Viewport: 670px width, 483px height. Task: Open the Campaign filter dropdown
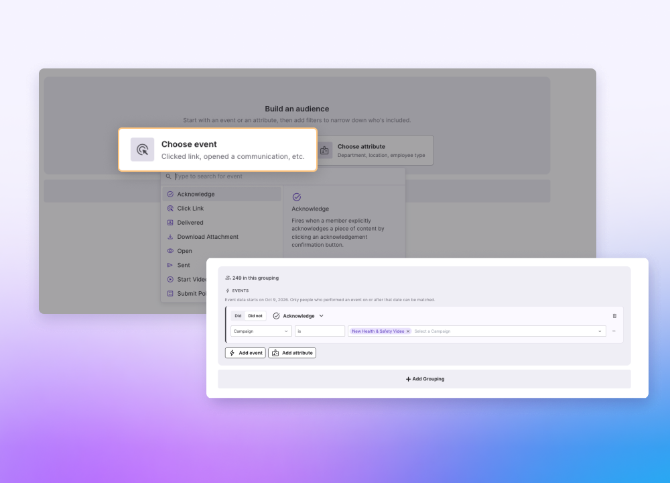pyautogui.click(x=261, y=331)
